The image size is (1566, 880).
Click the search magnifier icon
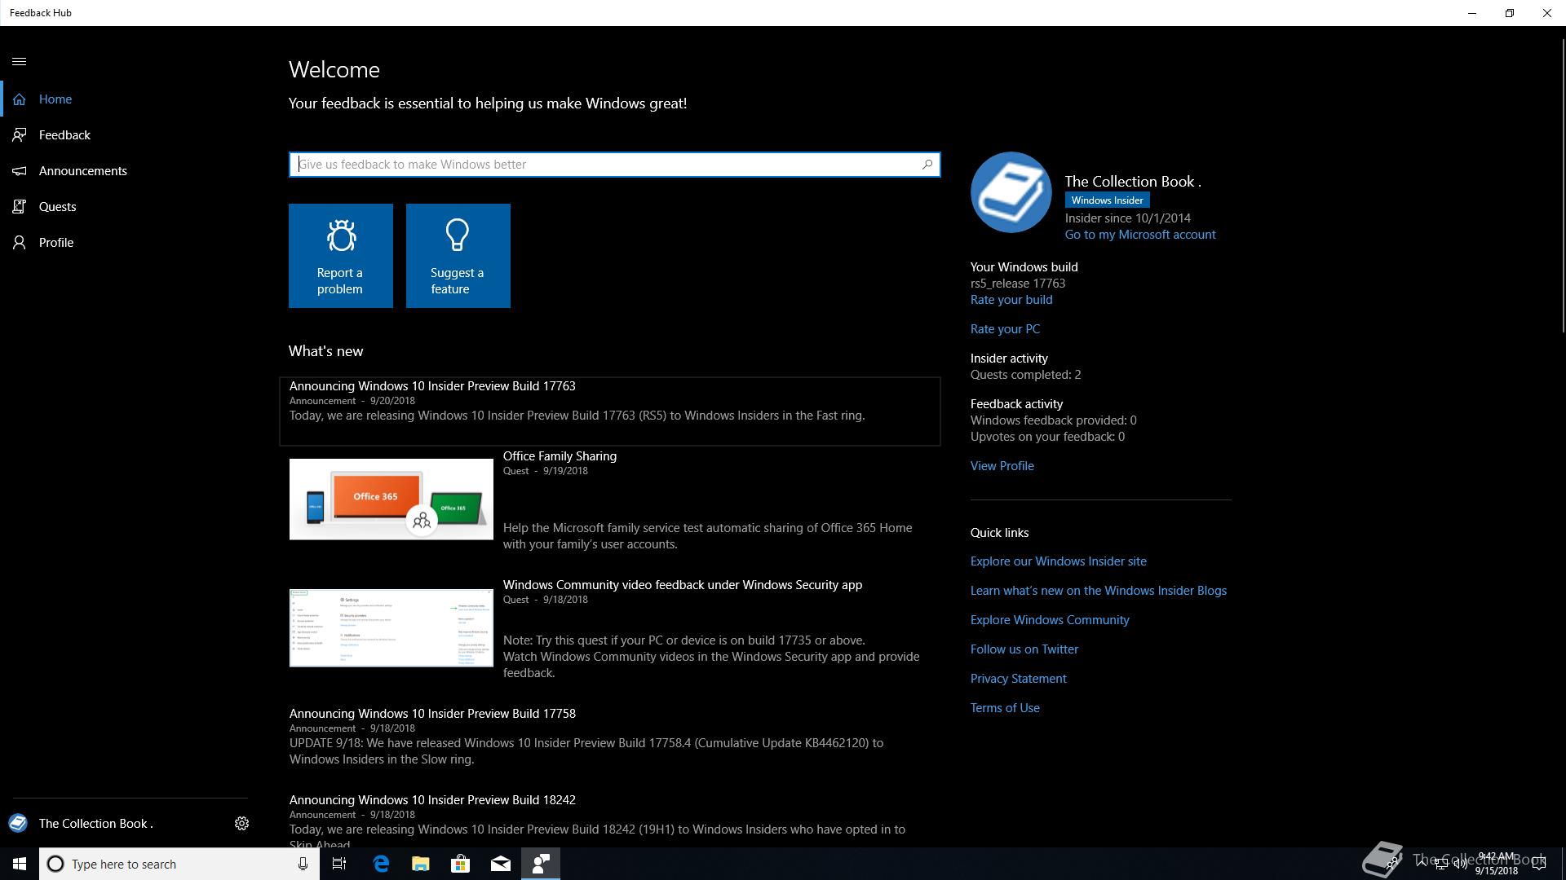coord(927,165)
